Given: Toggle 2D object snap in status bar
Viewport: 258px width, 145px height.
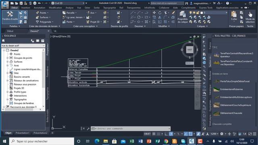Looking at the screenshot, I should [190, 134].
